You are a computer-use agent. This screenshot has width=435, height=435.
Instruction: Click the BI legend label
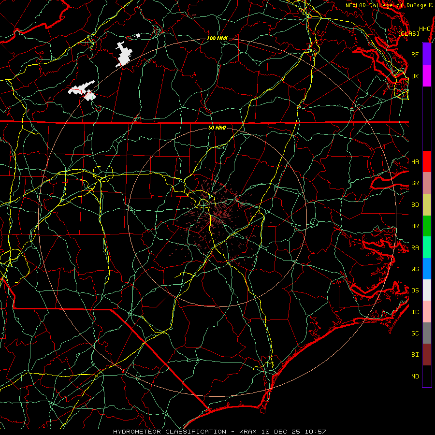[x=415, y=355]
